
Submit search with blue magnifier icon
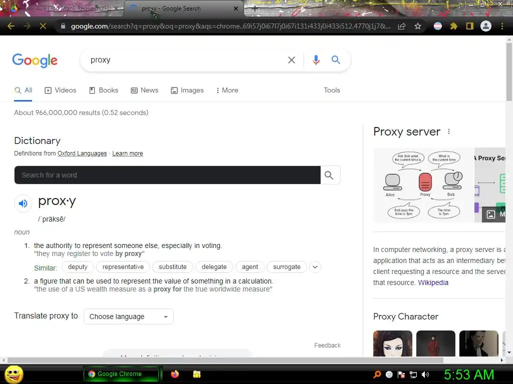coord(336,60)
